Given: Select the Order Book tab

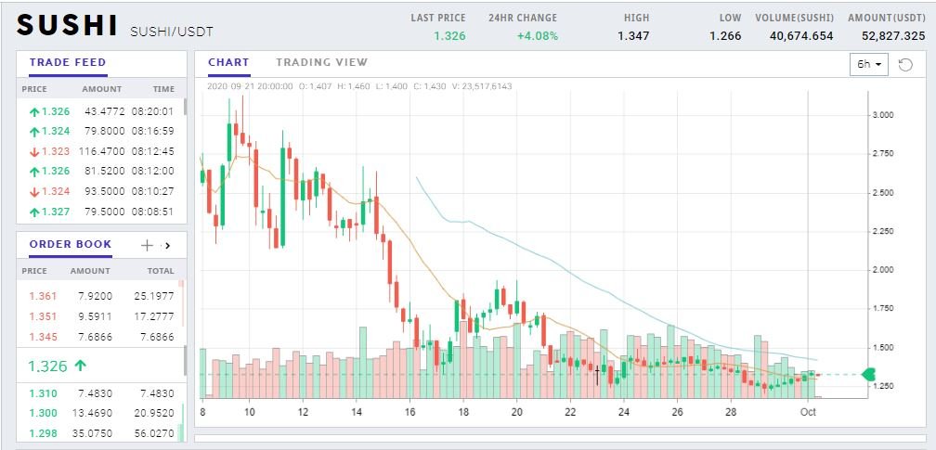Looking at the screenshot, I should [x=71, y=244].
